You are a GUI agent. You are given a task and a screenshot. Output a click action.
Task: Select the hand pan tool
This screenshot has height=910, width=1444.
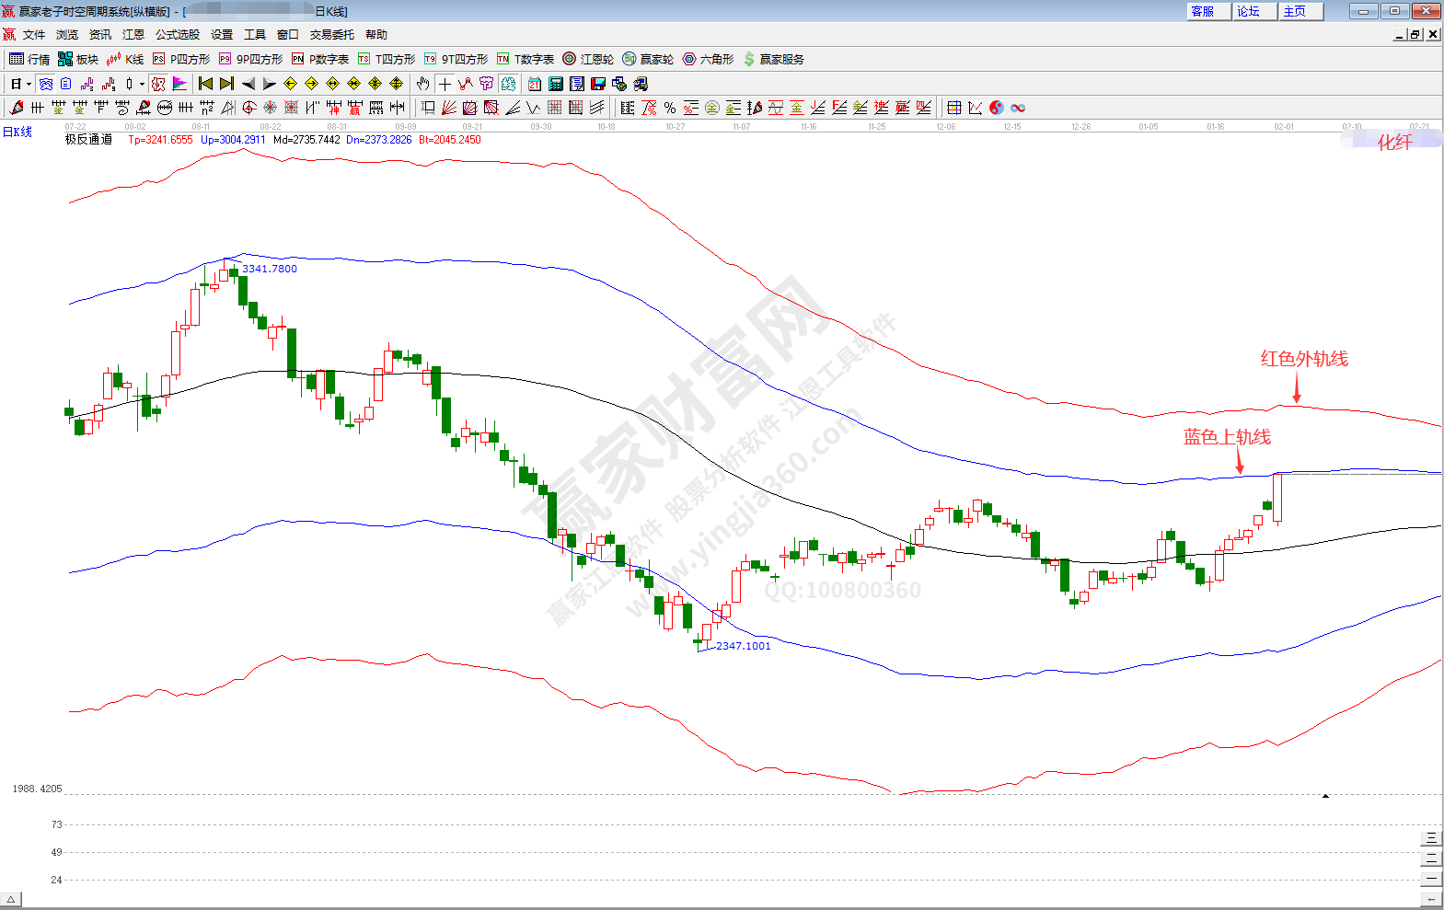pyautogui.click(x=422, y=84)
